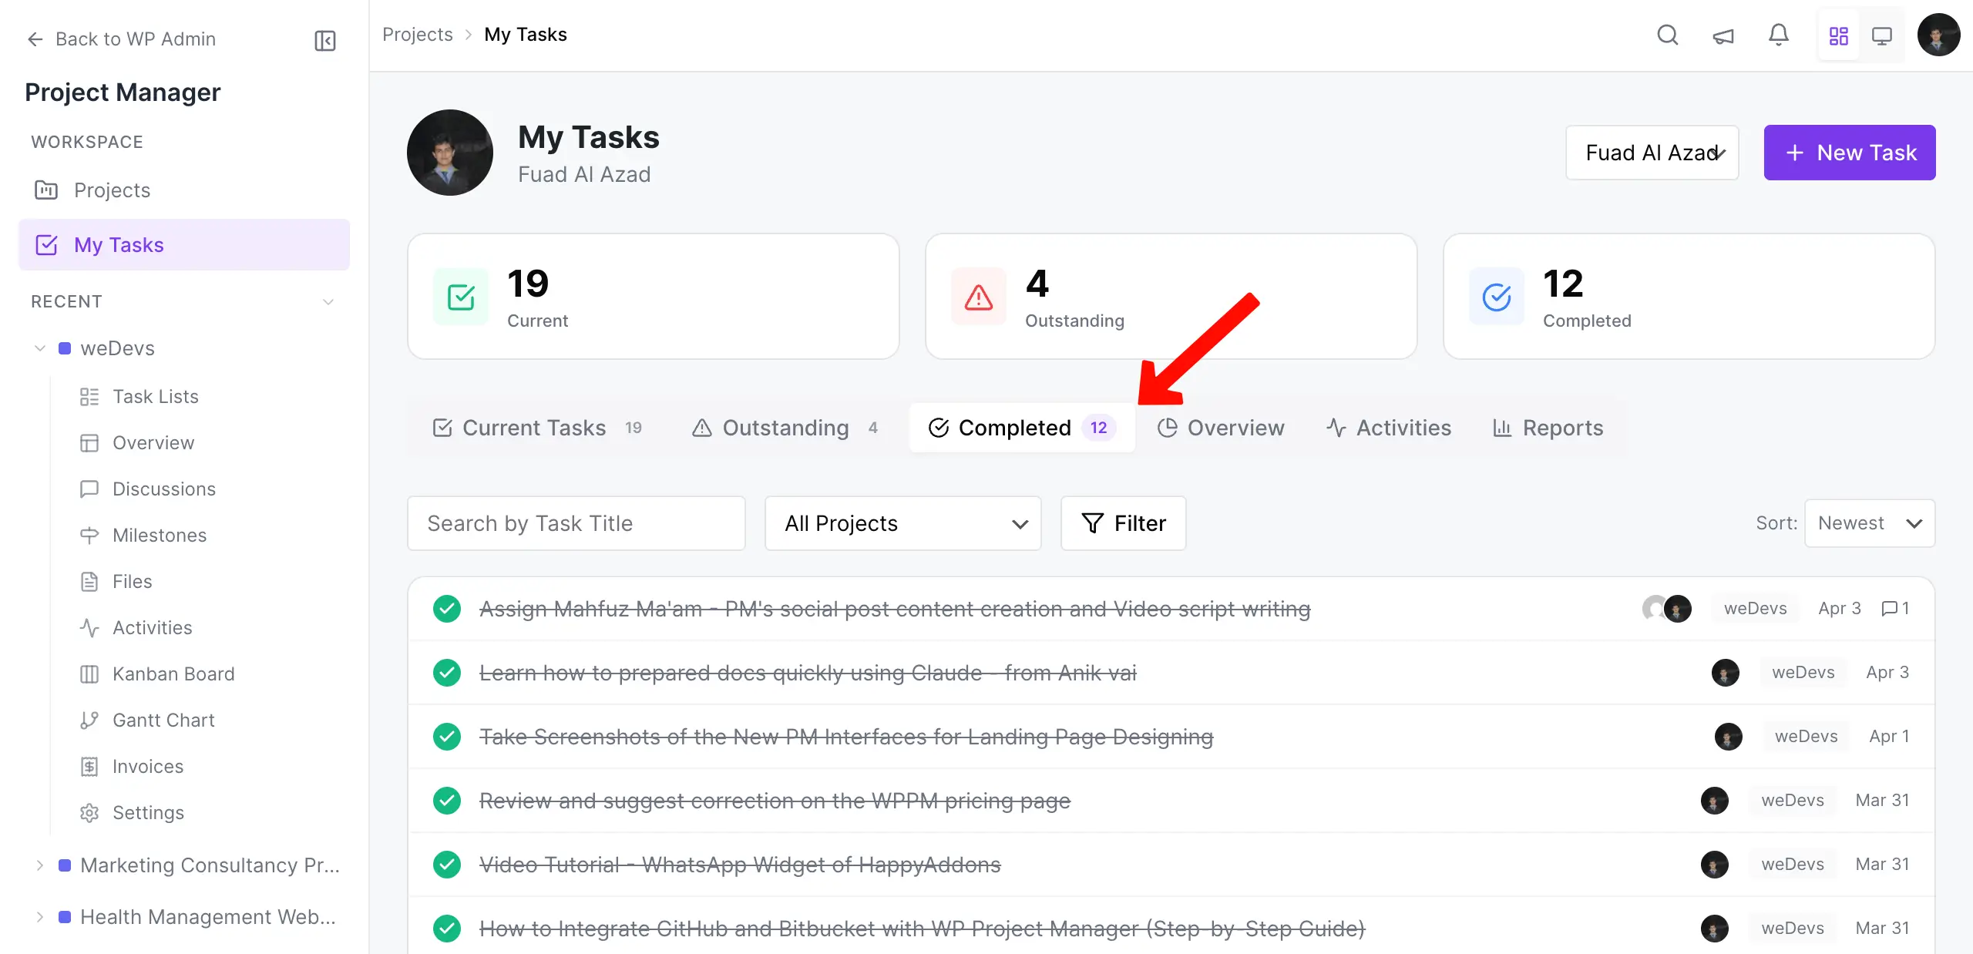Mark the WhatsApp Widget task incomplete
Screen dimensions: 1973x954
(x=447, y=864)
